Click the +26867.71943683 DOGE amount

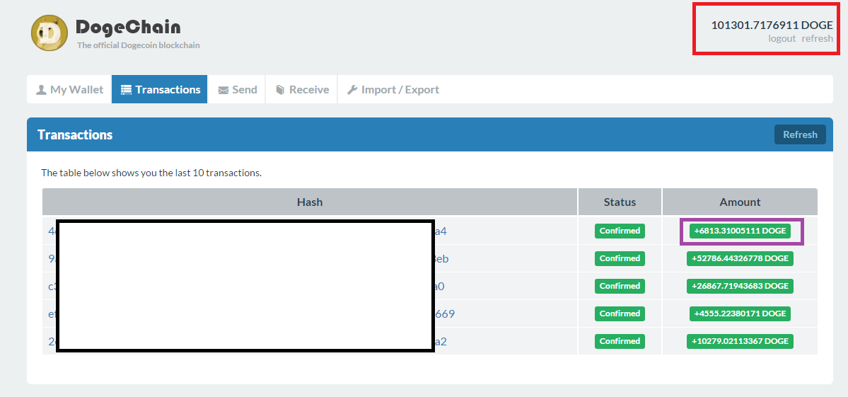(740, 286)
